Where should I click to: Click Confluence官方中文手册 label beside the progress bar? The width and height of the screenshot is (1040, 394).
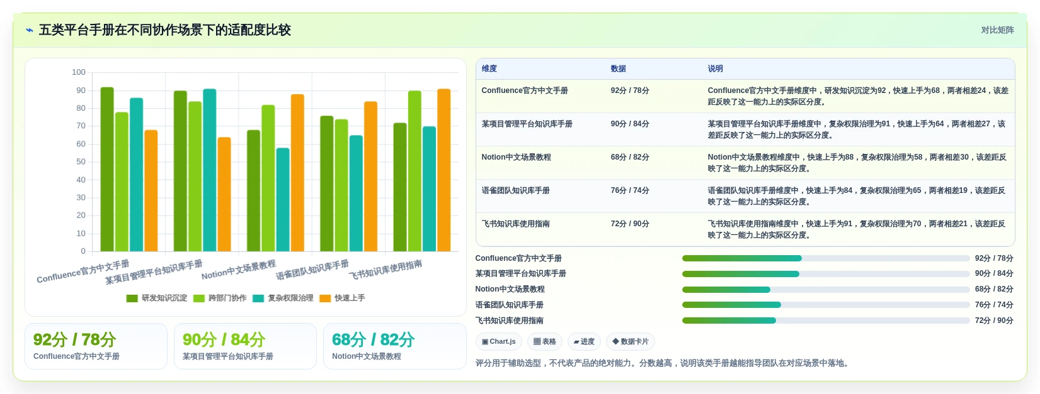(518, 258)
